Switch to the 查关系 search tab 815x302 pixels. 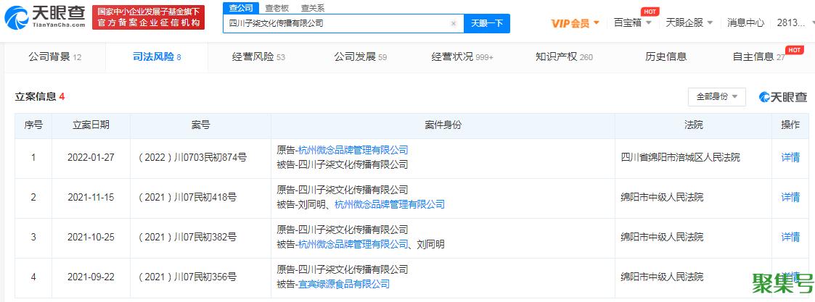(x=313, y=7)
